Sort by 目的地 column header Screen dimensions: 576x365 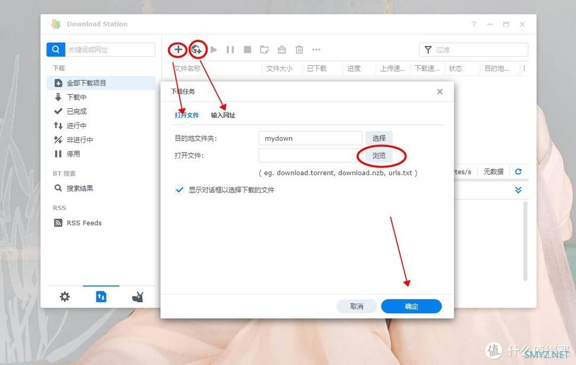(x=500, y=68)
